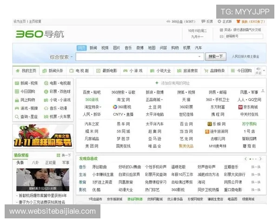
Task: Select the 新闻 search tab
Action: pyautogui.click(x=93, y=48)
